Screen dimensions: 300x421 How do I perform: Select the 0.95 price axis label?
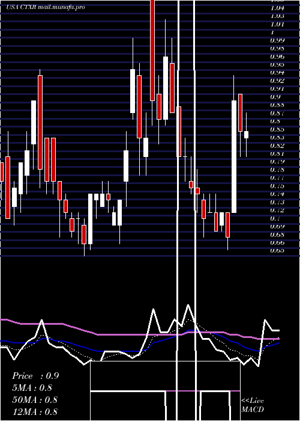[277, 65]
